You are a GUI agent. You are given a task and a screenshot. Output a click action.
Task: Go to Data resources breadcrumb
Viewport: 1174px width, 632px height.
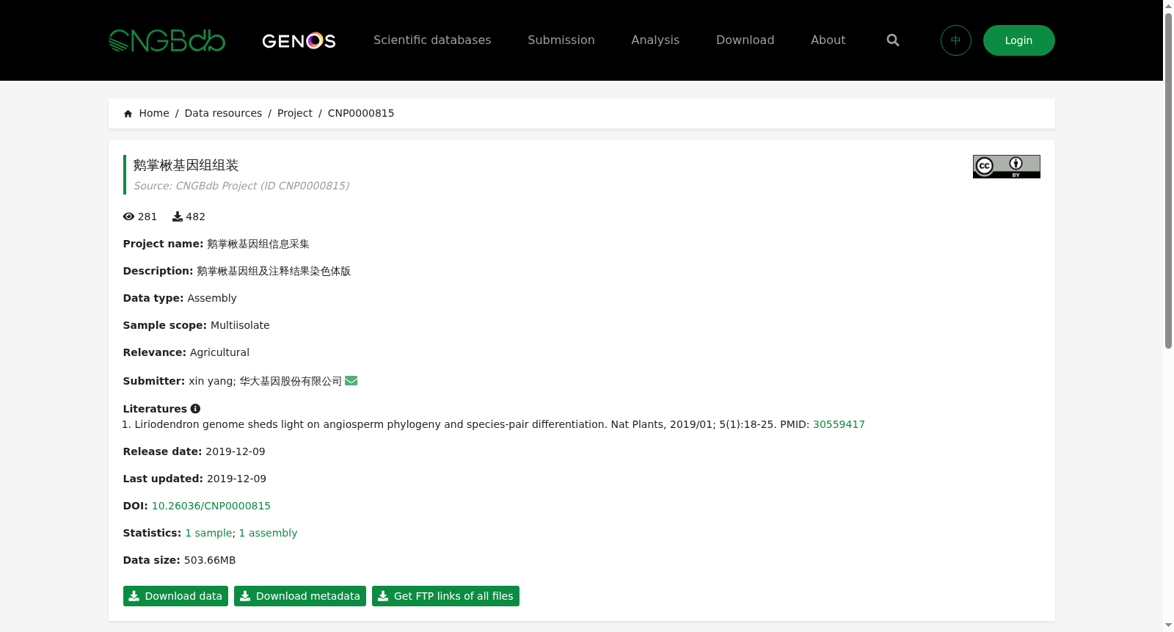pos(223,113)
